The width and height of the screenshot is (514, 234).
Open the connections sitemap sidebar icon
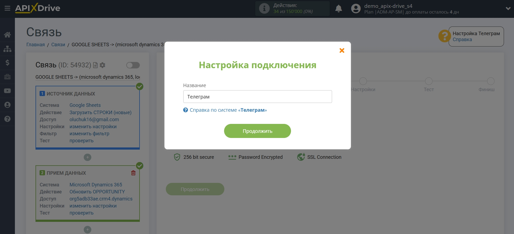[7, 49]
